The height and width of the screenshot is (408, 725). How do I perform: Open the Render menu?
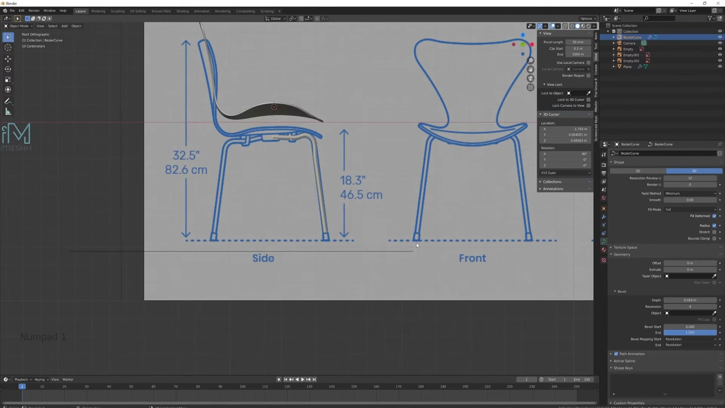[34, 11]
